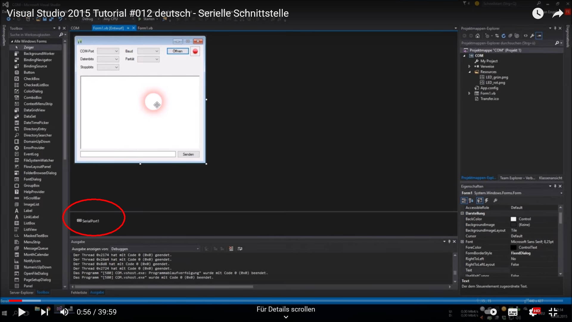
Task: Show events lightning icon in Eigenschaften
Action: tap(486, 200)
